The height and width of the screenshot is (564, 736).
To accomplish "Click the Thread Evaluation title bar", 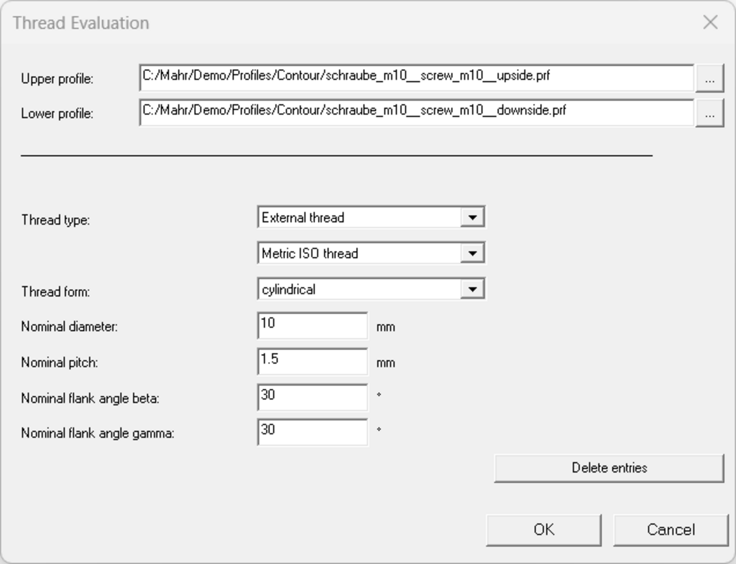I will (x=204, y=22).
